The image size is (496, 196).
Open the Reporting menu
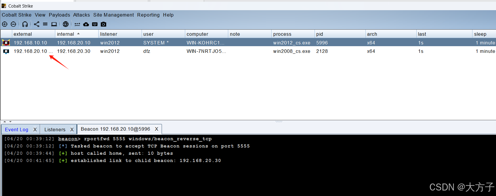click(x=148, y=15)
